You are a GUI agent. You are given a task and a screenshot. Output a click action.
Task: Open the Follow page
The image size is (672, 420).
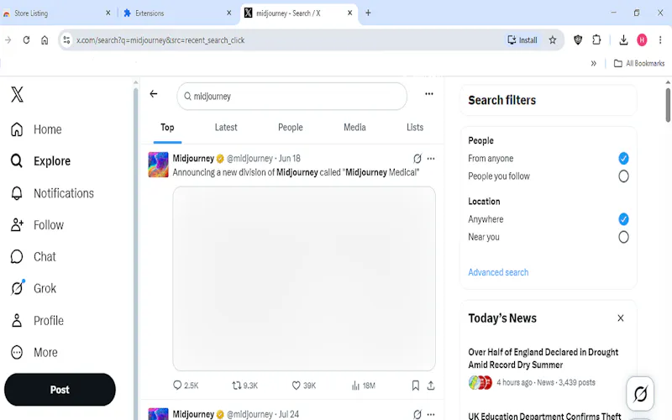pos(37,225)
